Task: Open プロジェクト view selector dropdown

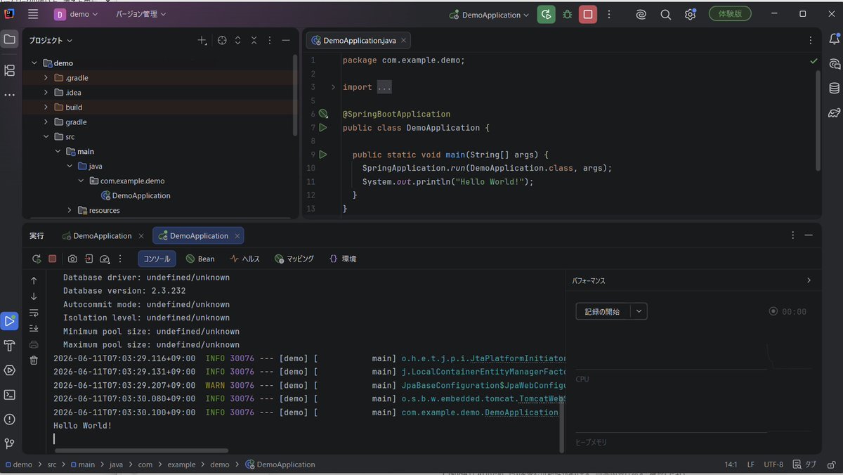Action: pos(51,41)
